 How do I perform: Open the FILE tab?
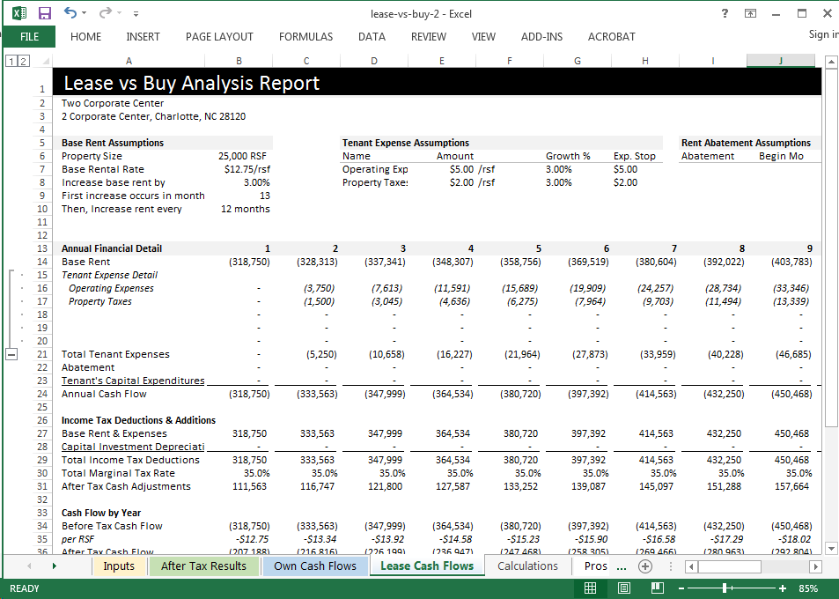click(x=29, y=36)
